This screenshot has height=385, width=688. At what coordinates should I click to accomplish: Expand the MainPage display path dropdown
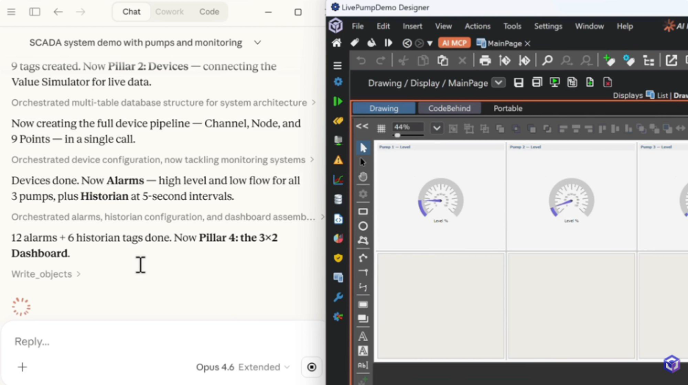pos(498,83)
